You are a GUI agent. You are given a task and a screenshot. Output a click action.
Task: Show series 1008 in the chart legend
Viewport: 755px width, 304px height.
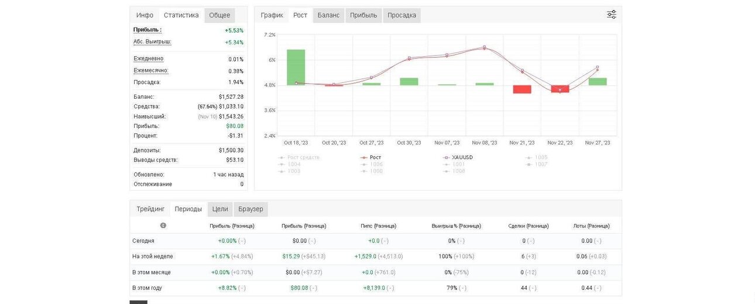pyautogui.click(x=454, y=171)
